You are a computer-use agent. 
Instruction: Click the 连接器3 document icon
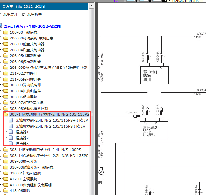point(11,143)
